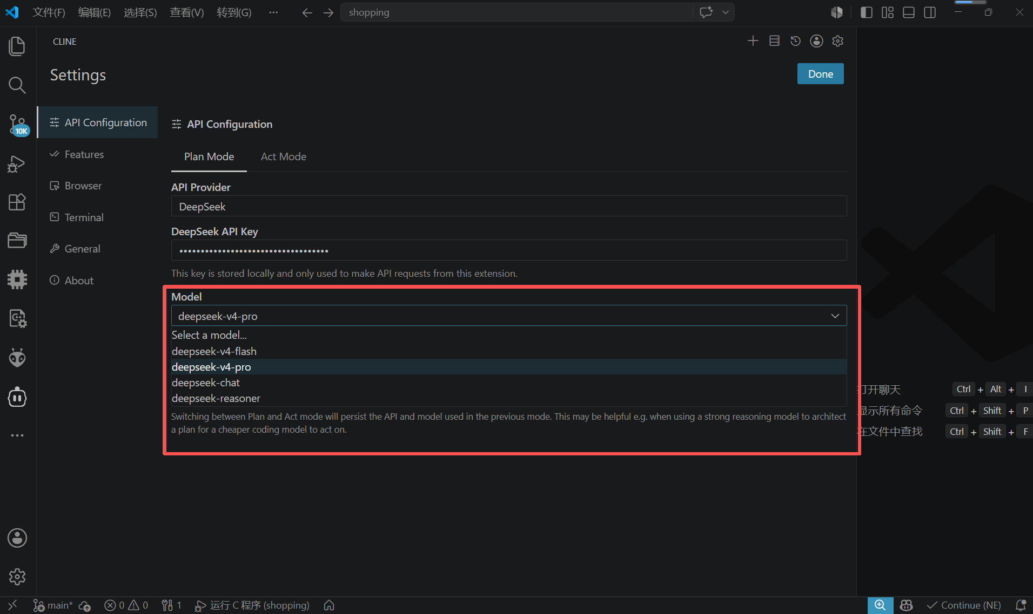The height and width of the screenshot is (614, 1033).
Task: Open the Accounts menu in activity bar
Action: point(17,538)
